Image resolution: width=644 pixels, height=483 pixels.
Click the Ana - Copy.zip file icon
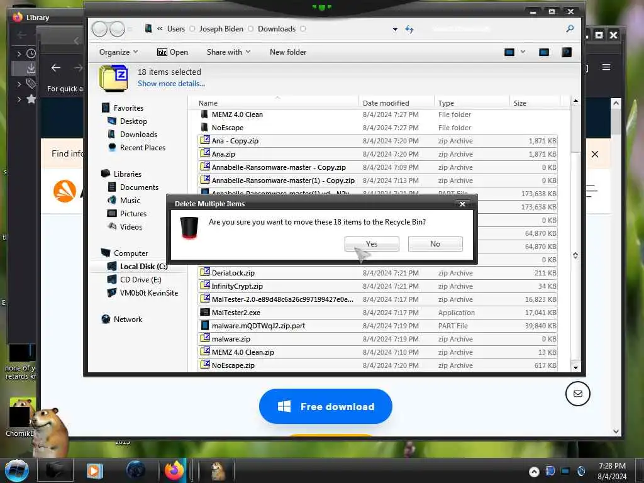204,140
